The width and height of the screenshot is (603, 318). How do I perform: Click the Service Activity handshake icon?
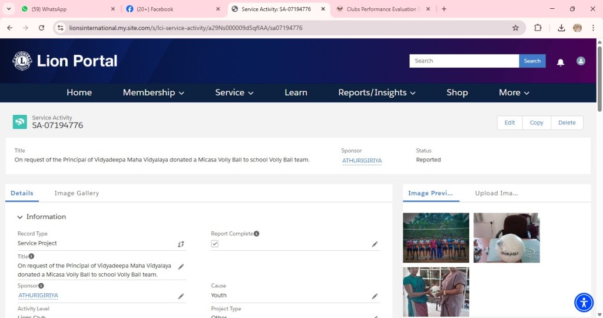pos(19,122)
